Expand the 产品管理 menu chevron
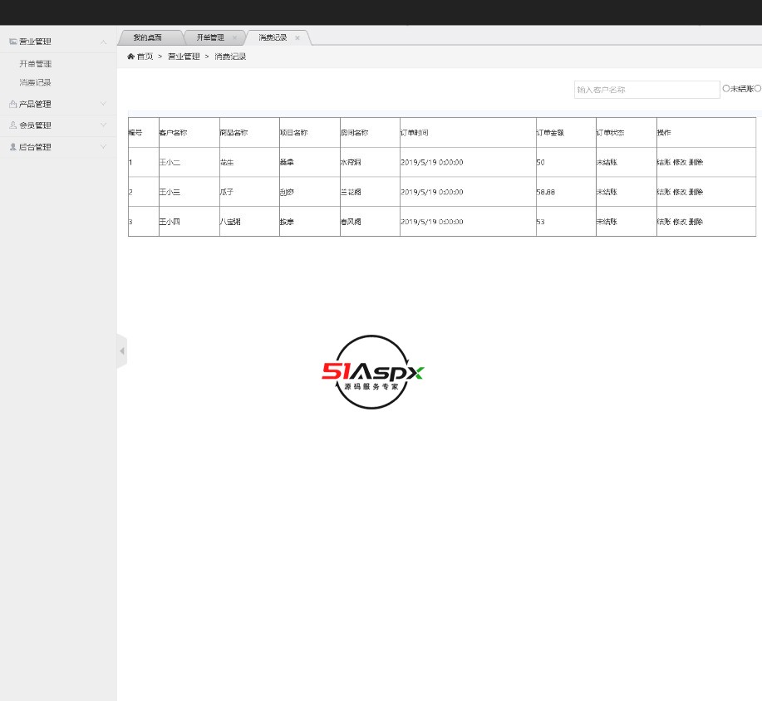The width and height of the screenshot is (762, 701). tap(104, 104)
